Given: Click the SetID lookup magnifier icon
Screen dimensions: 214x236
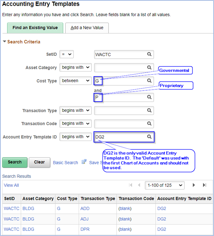Looking at the screenshot, I should [149, 54].
